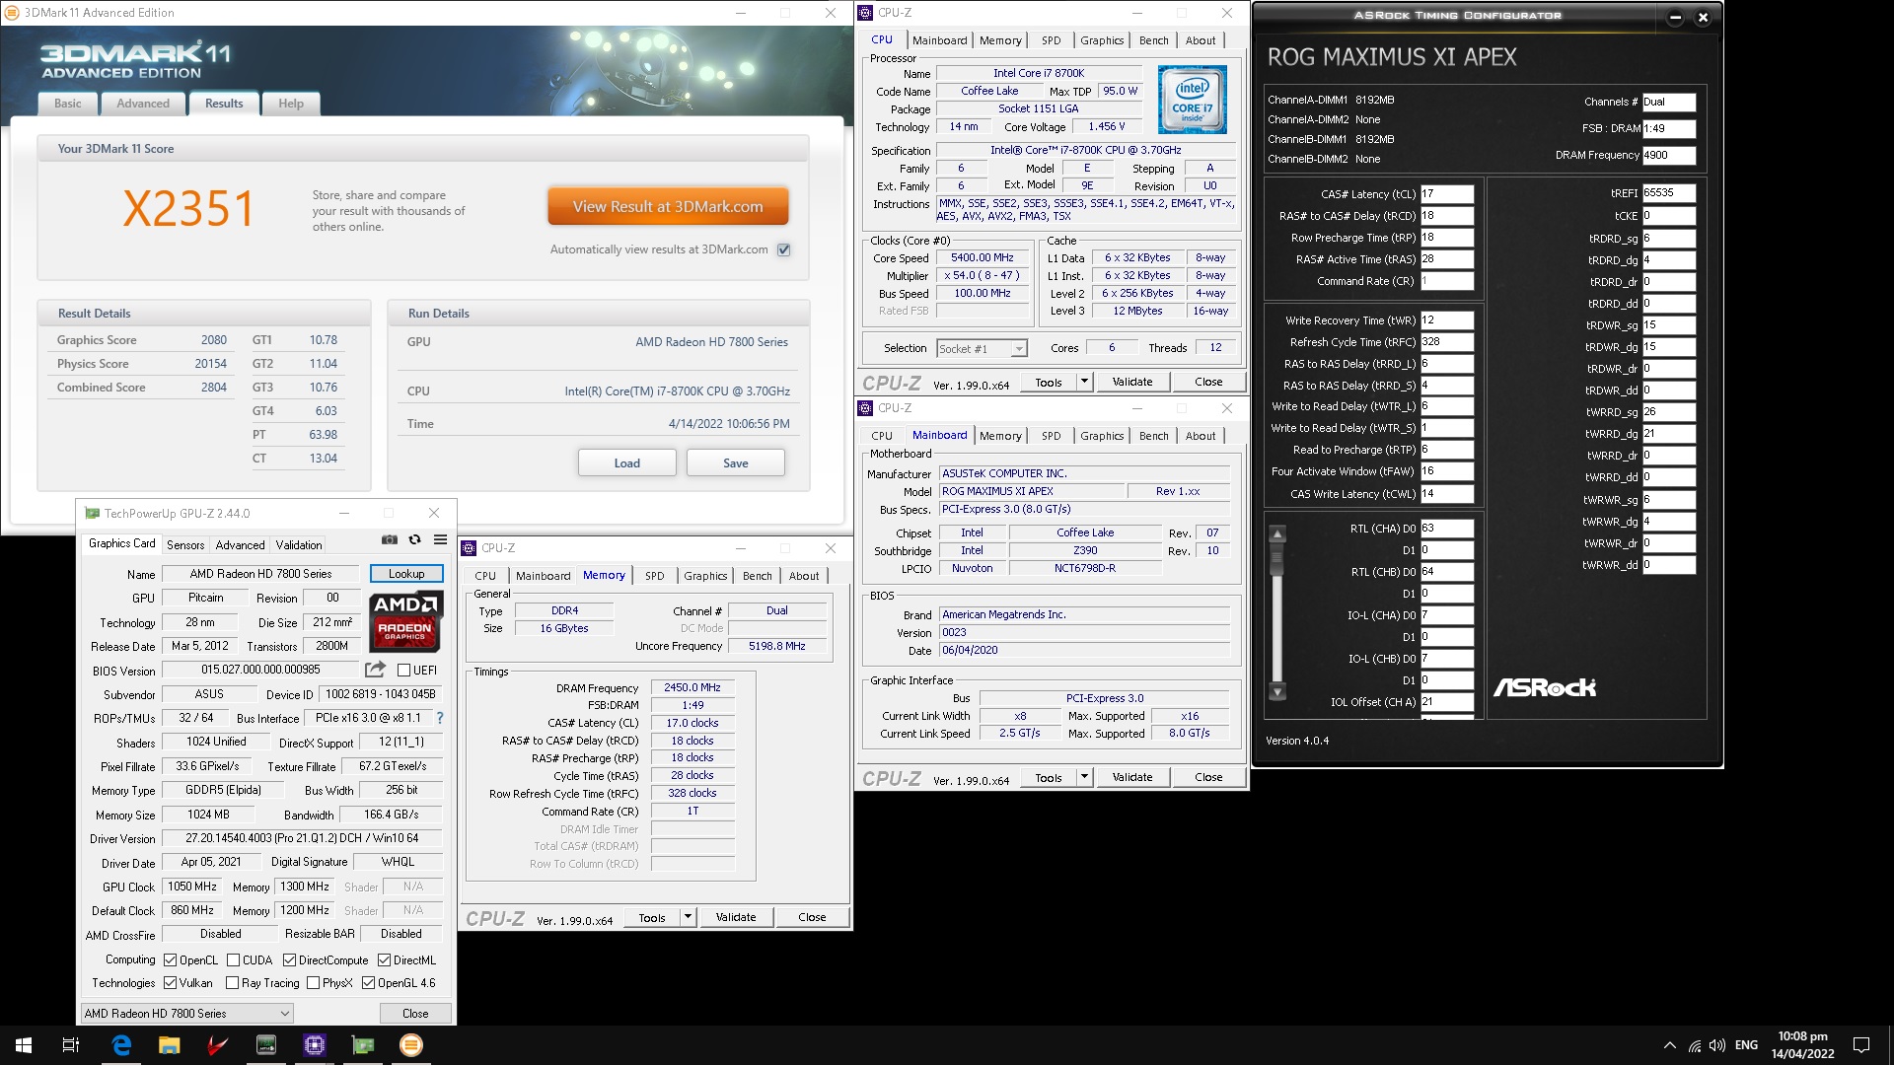
Task: Open the Help tab in 3DMark 11
Action: coord(291,104)
